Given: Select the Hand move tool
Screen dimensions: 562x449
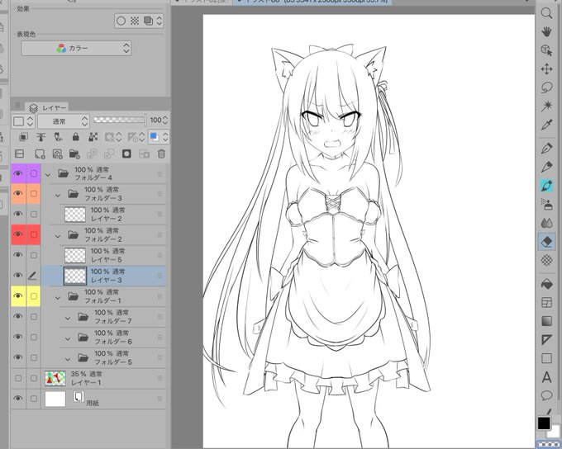Looking at the screenshot, I should coord(546,32).
